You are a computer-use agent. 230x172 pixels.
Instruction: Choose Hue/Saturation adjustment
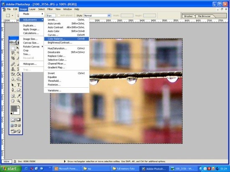pyautogui.click(x=66, y=48)
